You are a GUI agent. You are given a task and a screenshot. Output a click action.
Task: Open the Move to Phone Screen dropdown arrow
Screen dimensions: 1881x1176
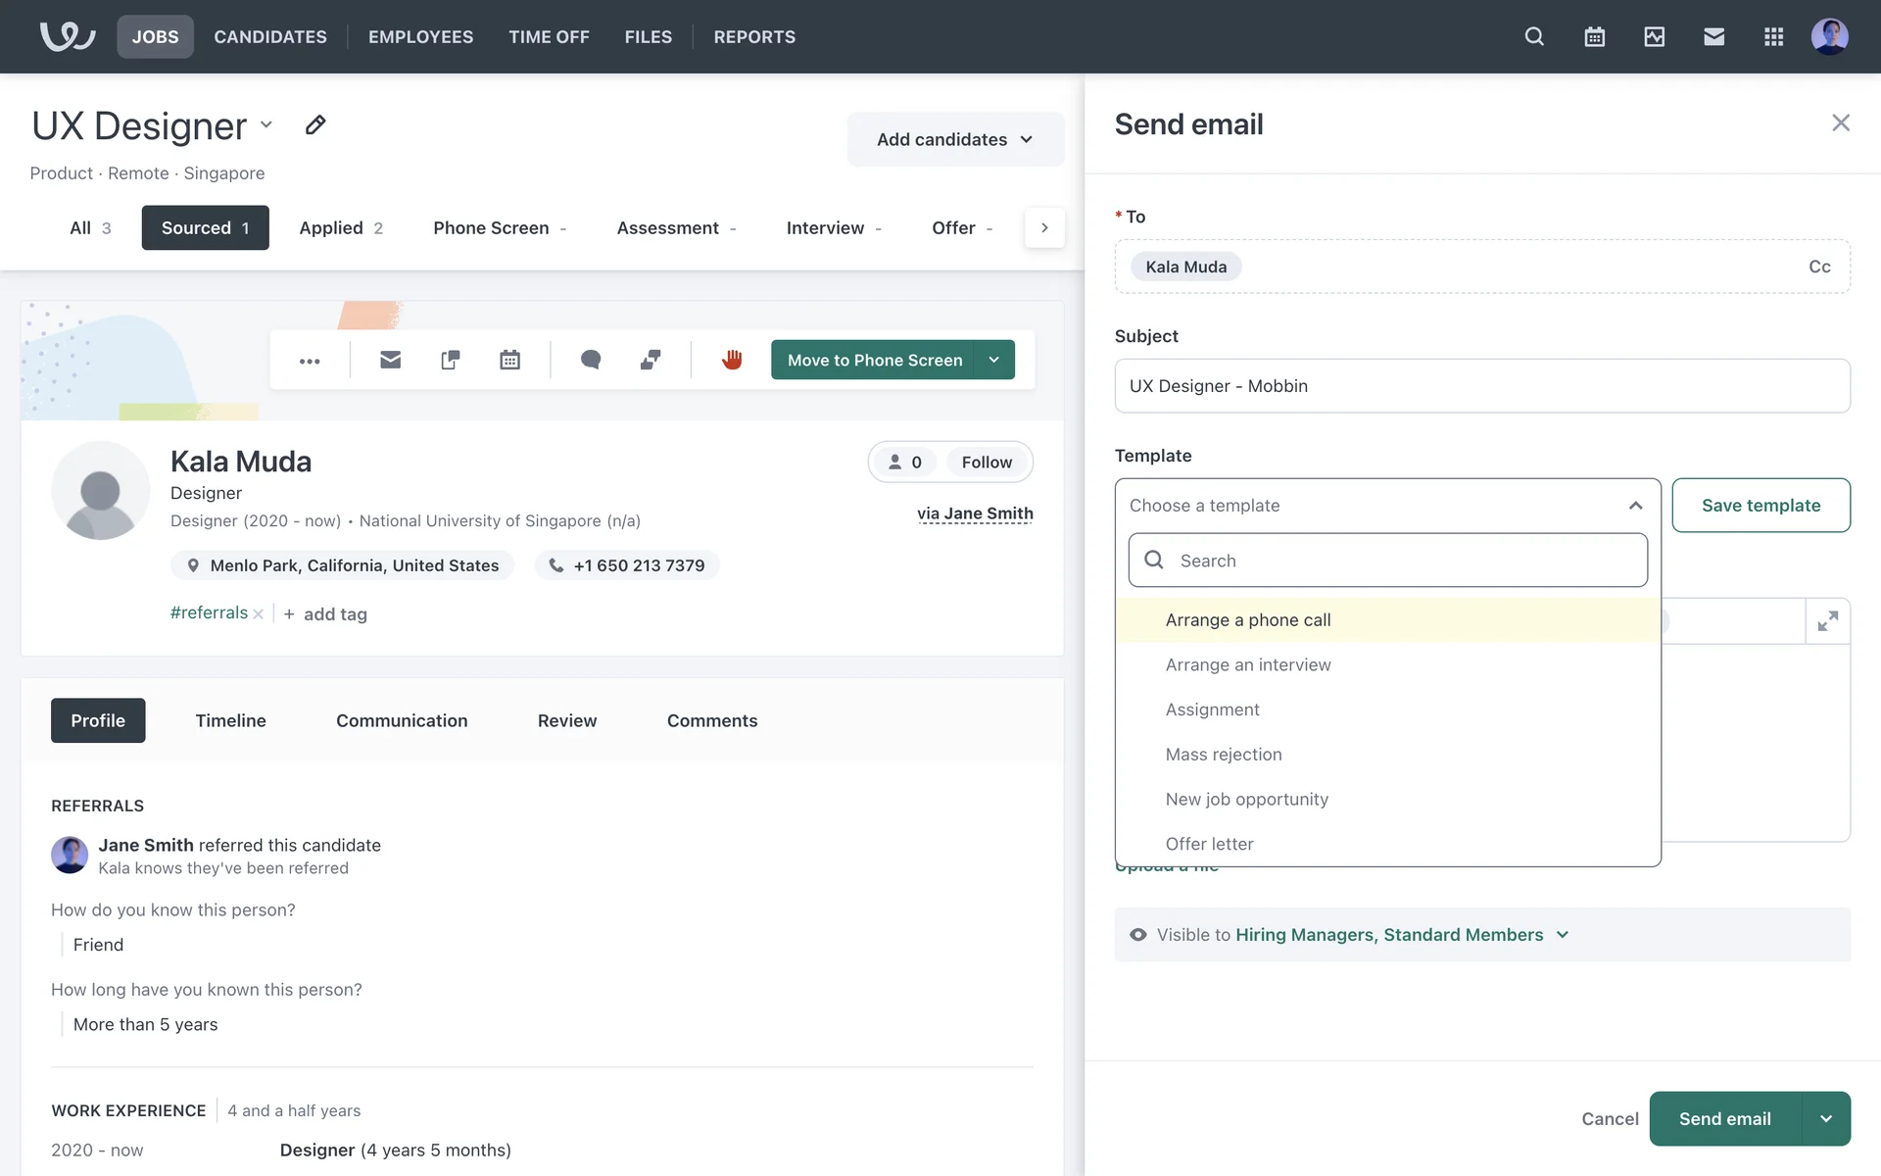[993, 360]
